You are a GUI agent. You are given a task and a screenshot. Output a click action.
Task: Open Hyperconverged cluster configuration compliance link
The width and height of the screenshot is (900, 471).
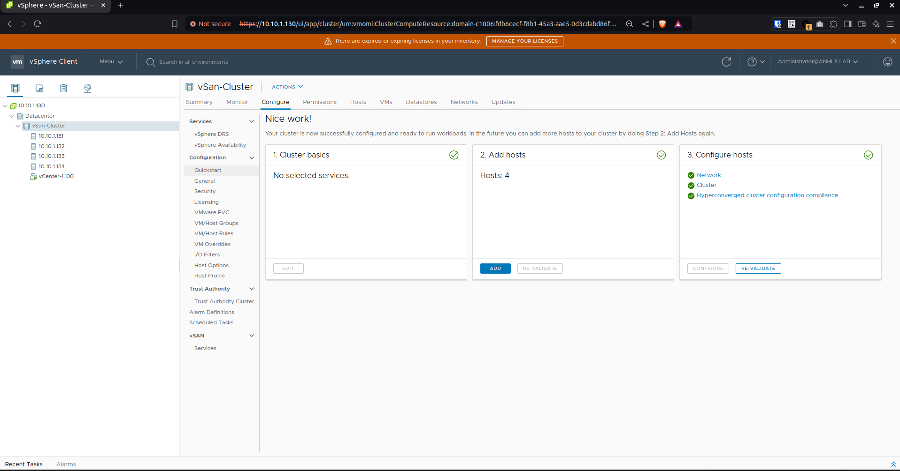click(x=767, y=195)
